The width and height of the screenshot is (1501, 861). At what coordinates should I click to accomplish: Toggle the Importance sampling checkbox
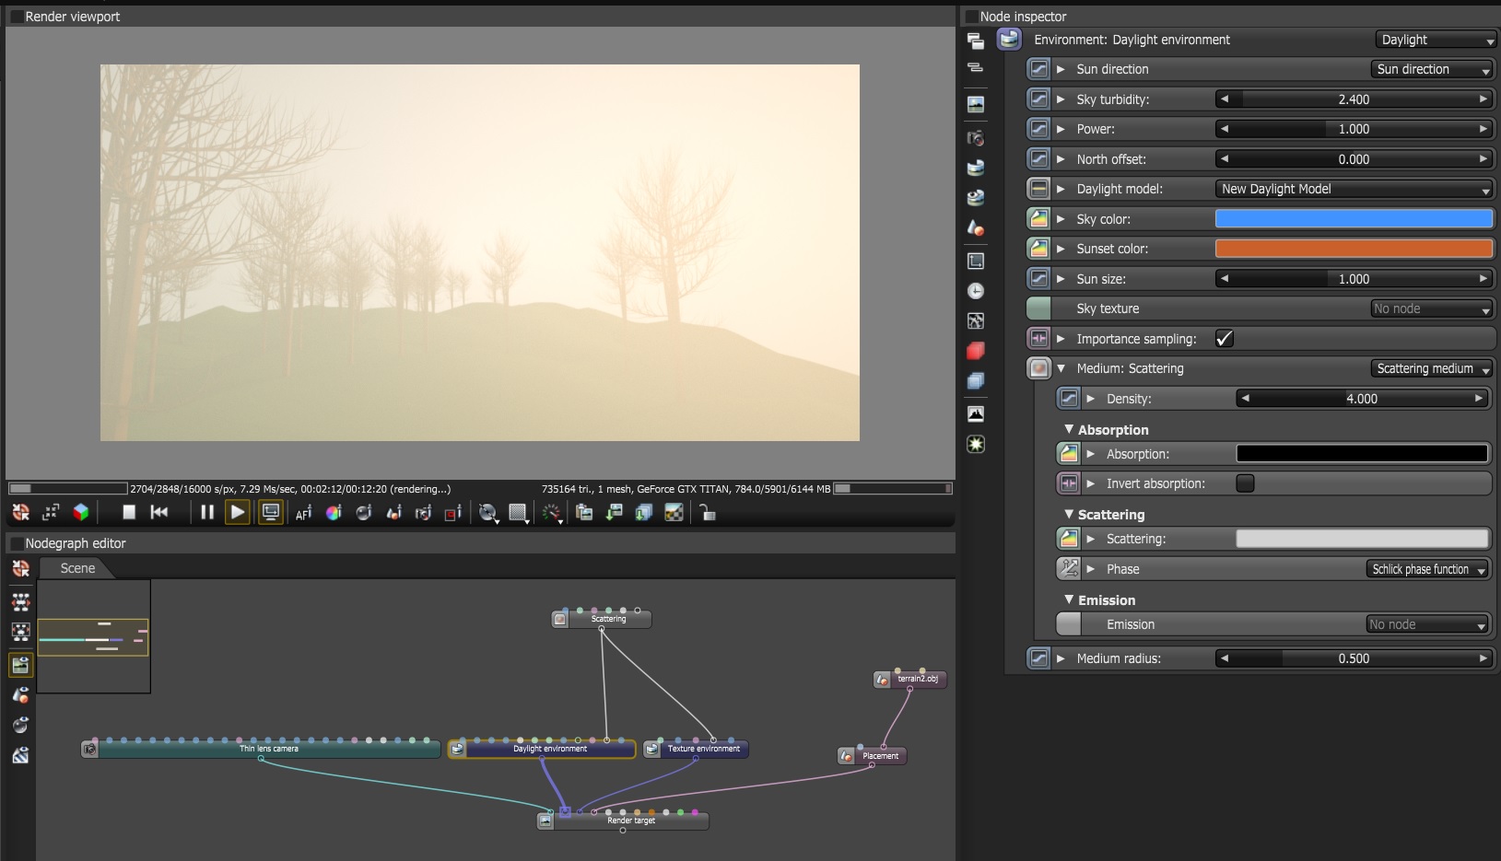coord(1224,339)
